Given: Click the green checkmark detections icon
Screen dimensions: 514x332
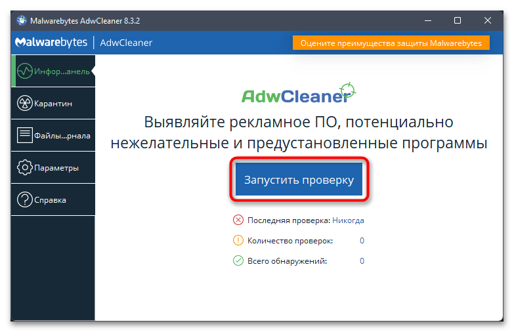Looking at the screenshot, I should click(238, 260).
